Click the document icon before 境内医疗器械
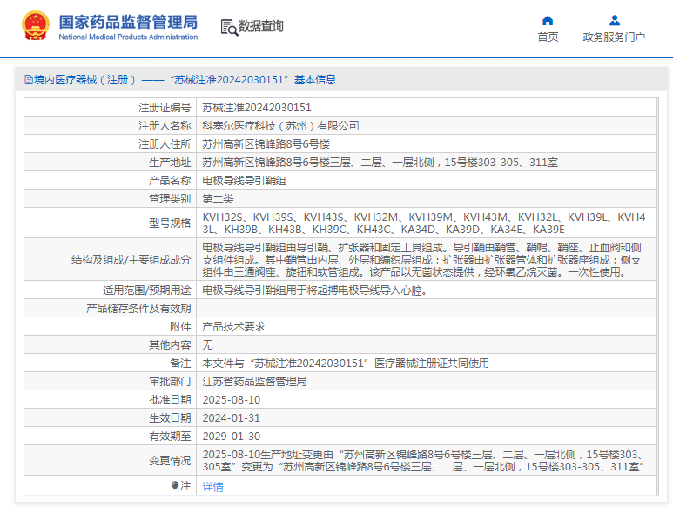Viewport: 673px width, 507px height. click(28, 80)
